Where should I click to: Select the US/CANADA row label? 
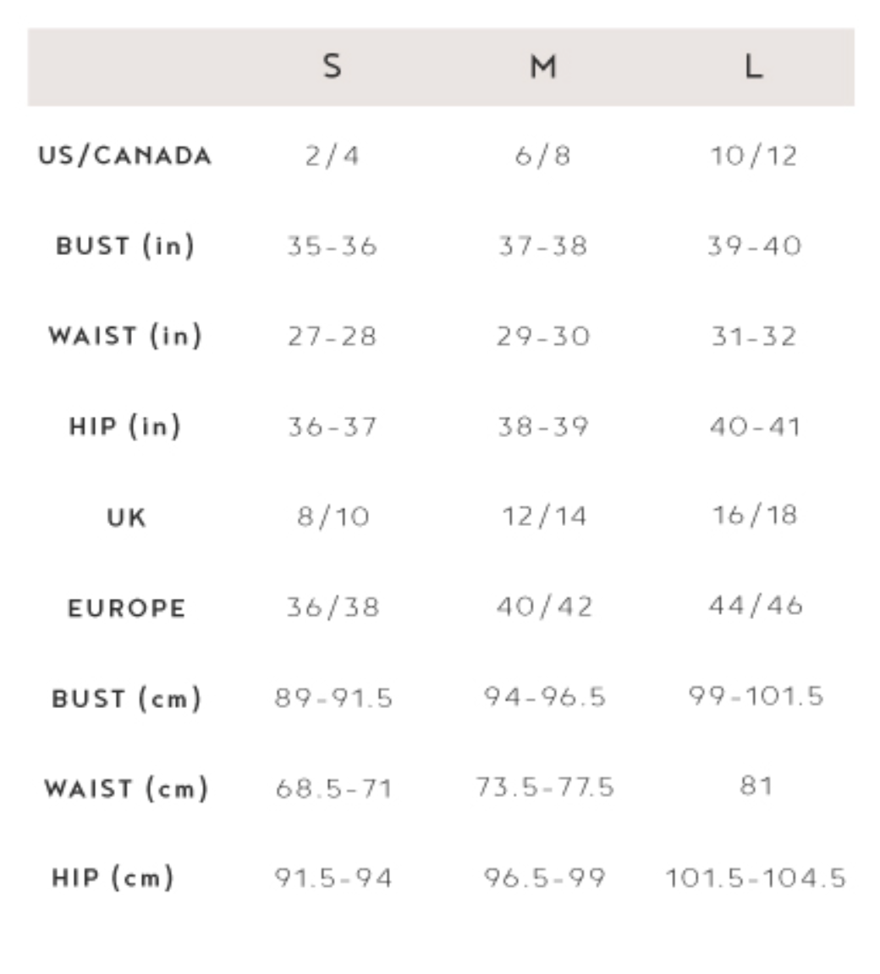pos(125,156)
